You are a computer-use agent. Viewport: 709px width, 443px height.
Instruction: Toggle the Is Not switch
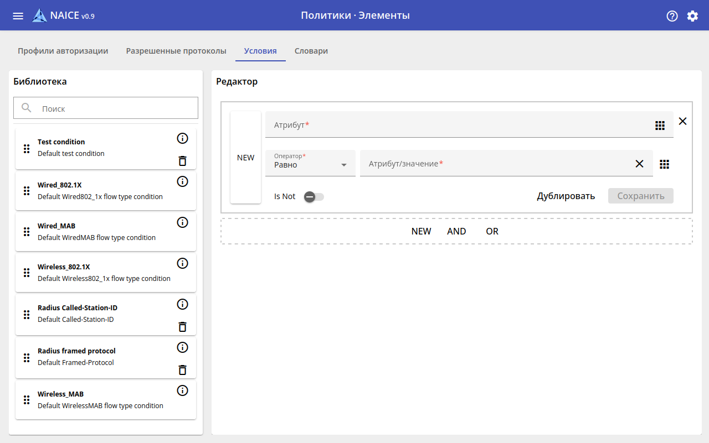click(314, 196)
